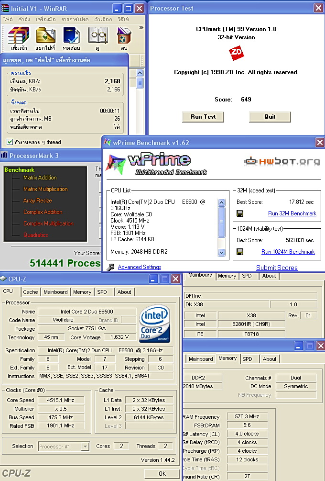Click the WinRAR Extract To icon
The image size is (325, 481).
[45, 35]
